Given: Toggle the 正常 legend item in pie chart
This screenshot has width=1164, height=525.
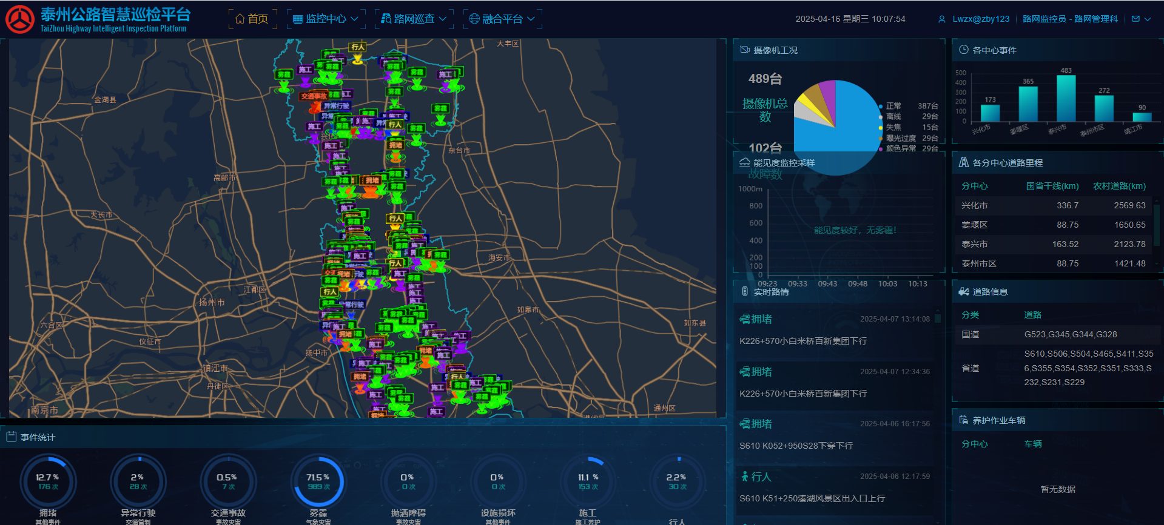Looking at the screenshot, I should coord(893,106).
